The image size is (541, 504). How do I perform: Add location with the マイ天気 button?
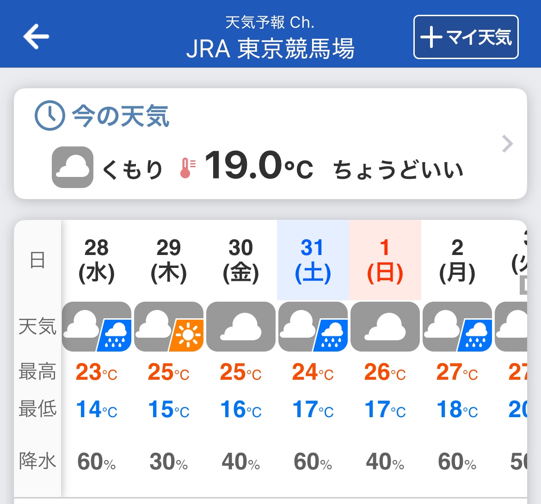click(x=466, y=37)
